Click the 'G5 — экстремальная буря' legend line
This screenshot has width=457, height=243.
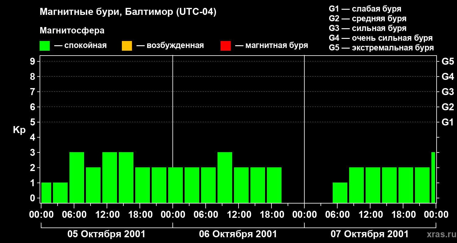point(381,48)
